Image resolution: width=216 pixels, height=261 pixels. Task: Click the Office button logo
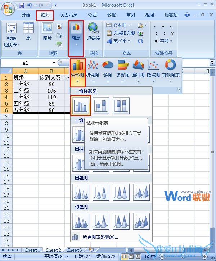click(x=8, y=8)
